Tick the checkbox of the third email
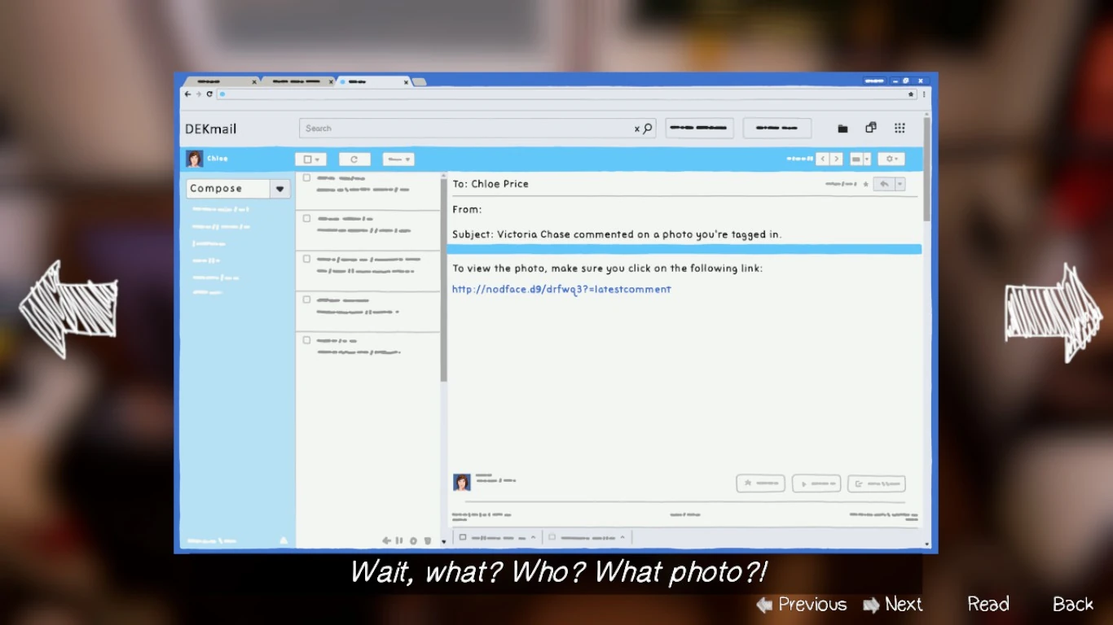Image resolution: width=1113 pixels, height=625 pixels. click(307, 259)
